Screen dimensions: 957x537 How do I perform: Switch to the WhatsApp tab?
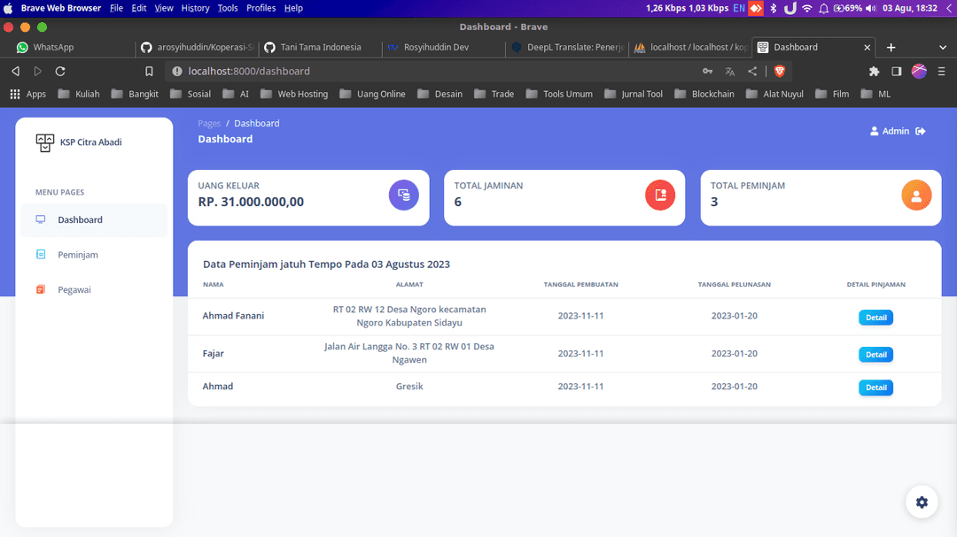(53, 47)
